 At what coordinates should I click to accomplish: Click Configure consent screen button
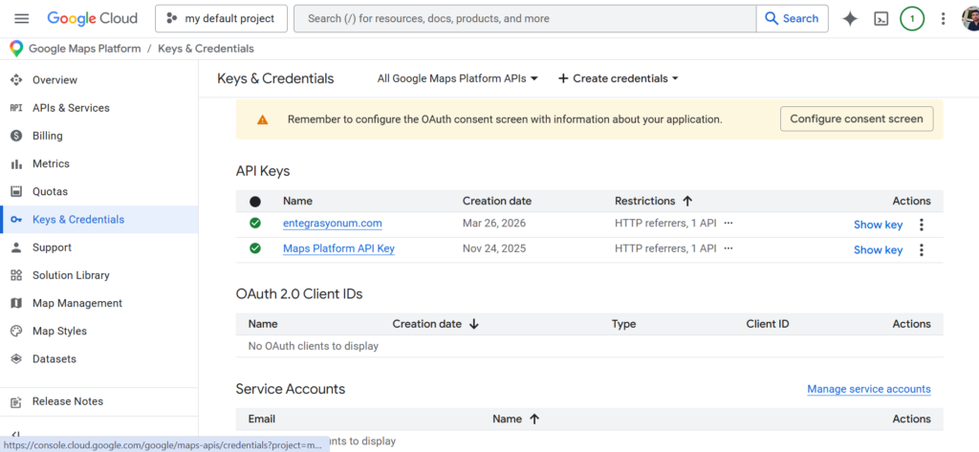click(857, 118)
